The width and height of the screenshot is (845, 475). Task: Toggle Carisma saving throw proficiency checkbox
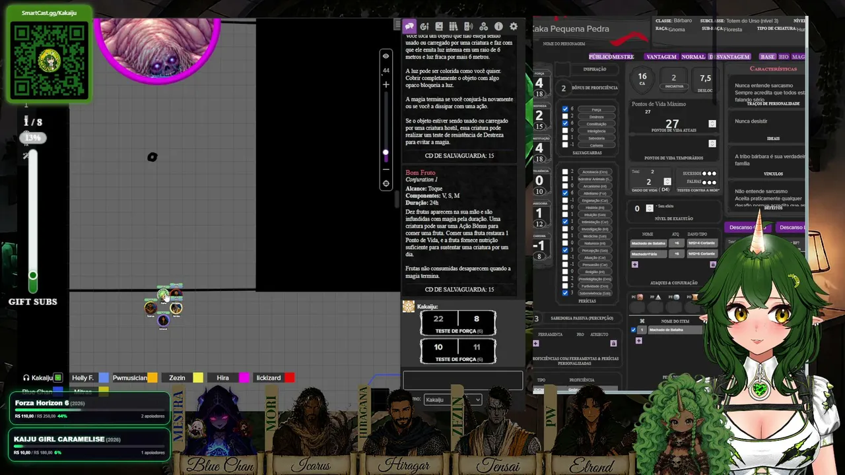tap(564, 145)
